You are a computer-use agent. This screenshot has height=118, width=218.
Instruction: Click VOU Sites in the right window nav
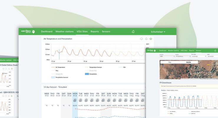pos(184,50)
